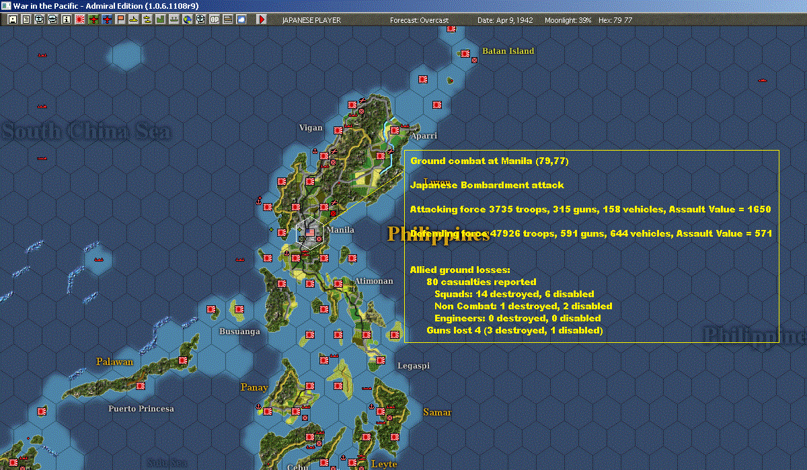Click the 'Attacking force 3735 troops' line
The image size is (807, 470).
coord(590,209)
